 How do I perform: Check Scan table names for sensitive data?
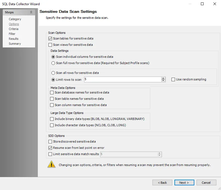(x=52, y=99)
